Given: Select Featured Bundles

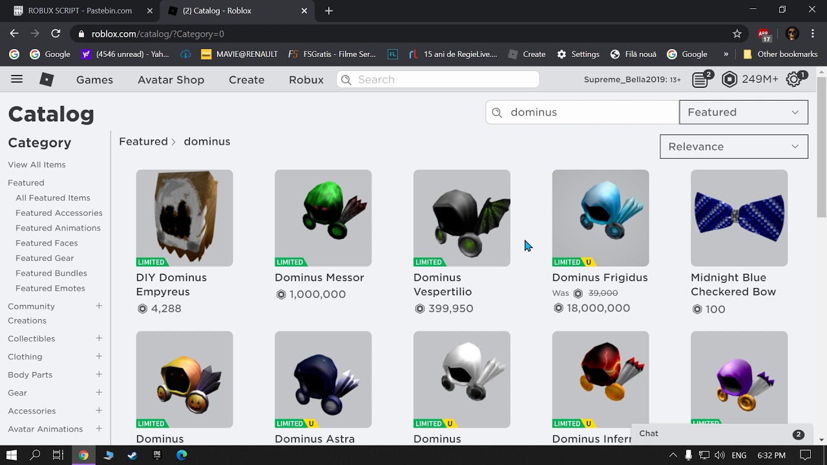Looking at the screenshot, I should coord(51,273).
